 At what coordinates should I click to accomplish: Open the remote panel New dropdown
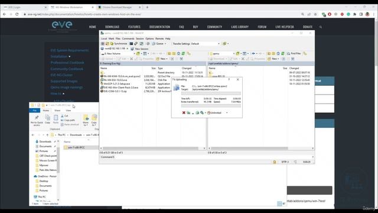coord(273,59)
